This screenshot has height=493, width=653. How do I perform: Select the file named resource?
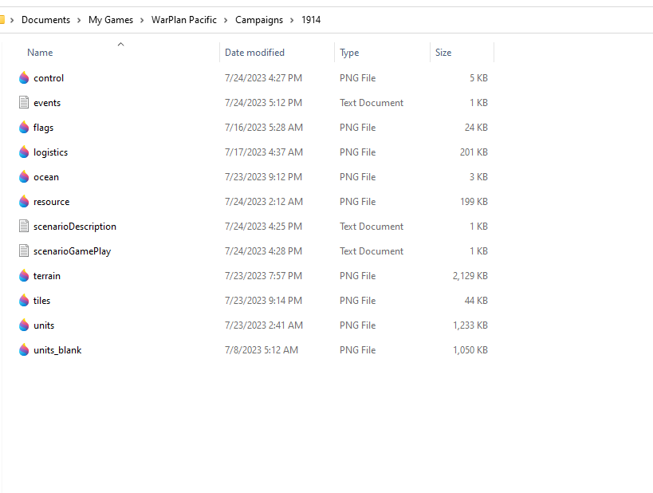(x=52, y=202)
